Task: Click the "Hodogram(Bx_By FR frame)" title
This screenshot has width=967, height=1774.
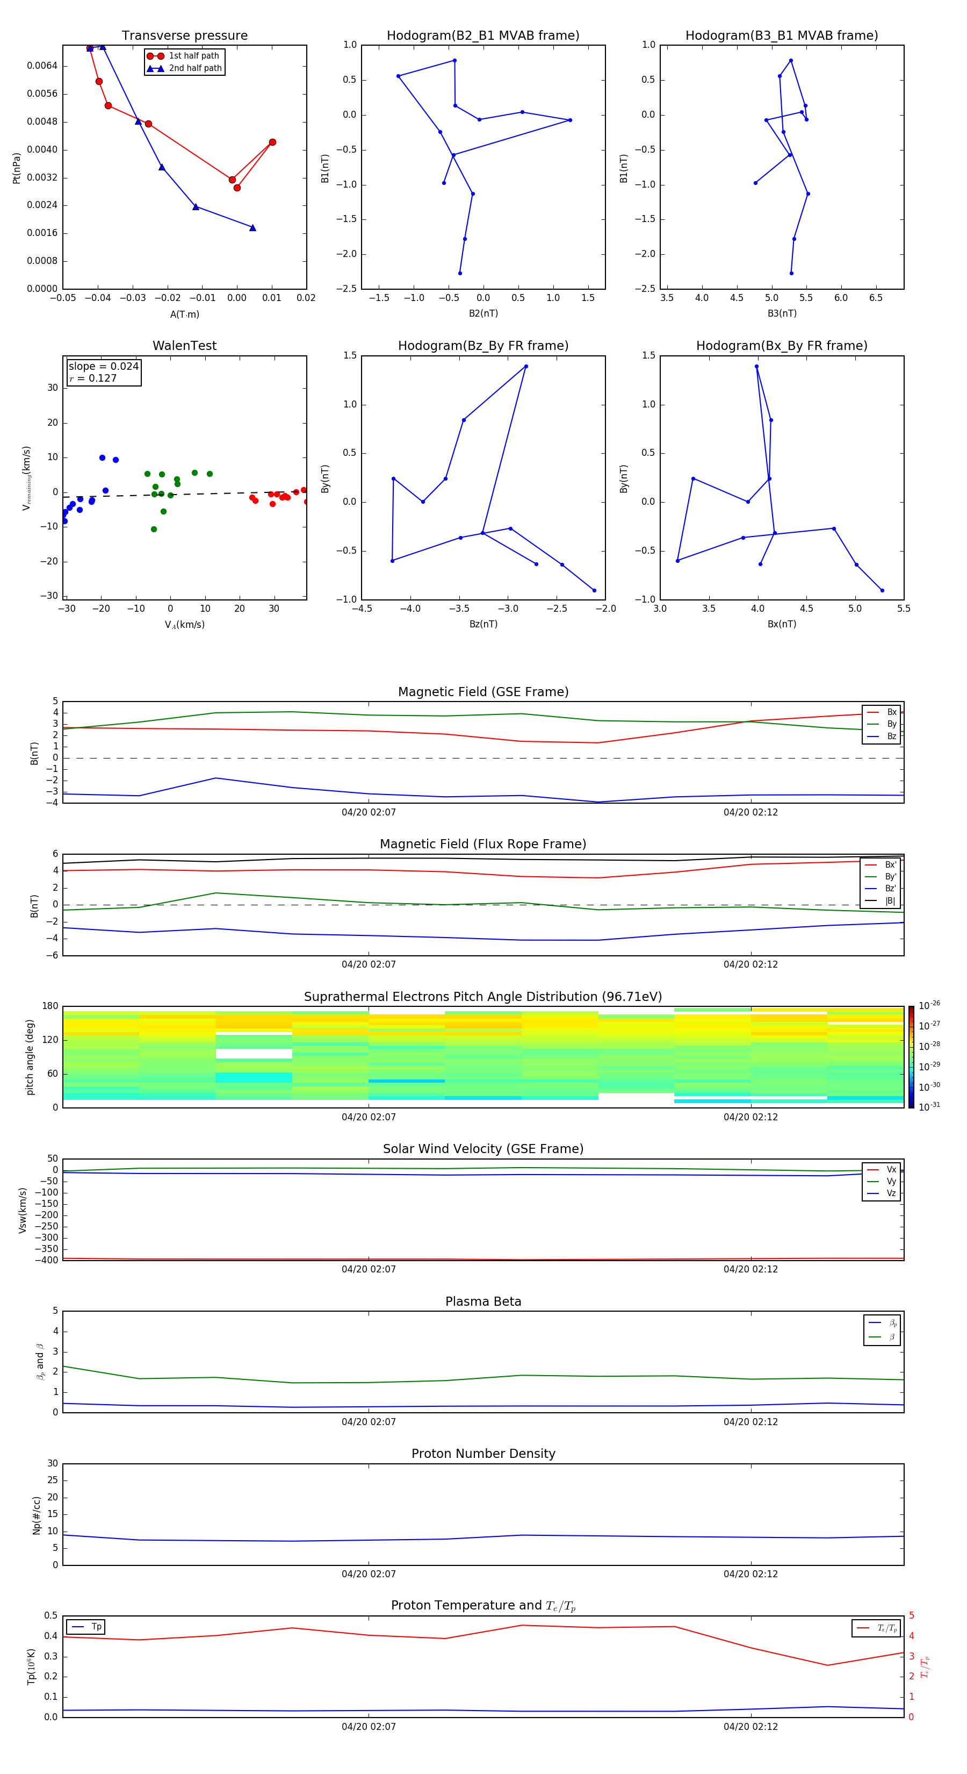Action: point(782,346)
